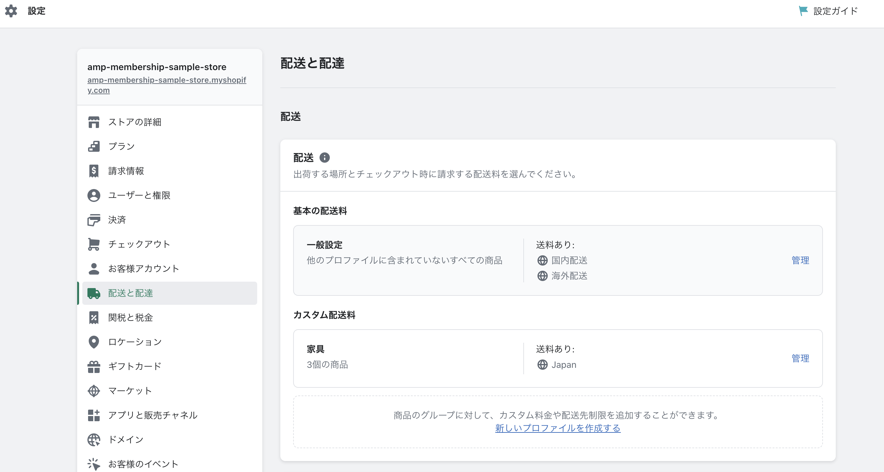Click the gift card present icon
This screenshot has width=884, height=472.
[x=94, y=366]
